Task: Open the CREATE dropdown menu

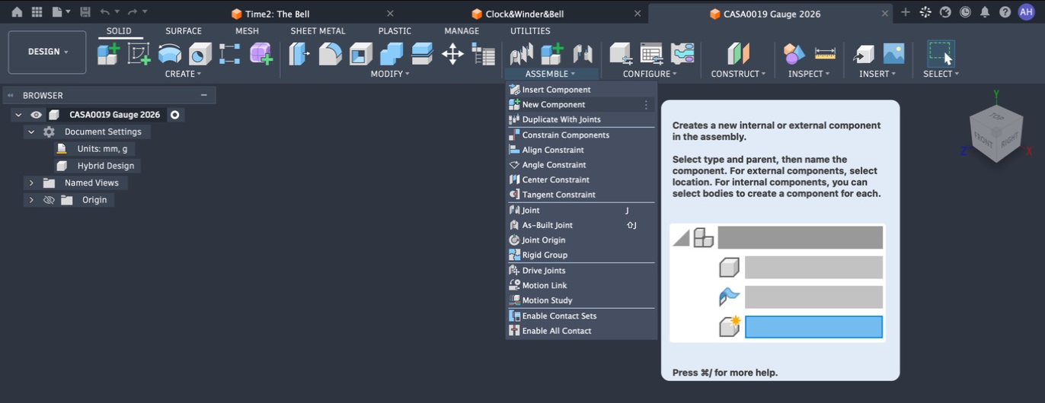Action: point(183,74)
